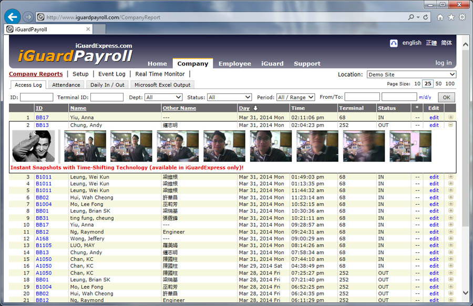The image size is (473, 306).
Task: Open the iGuard navigation tab
Action: tap(272, 64)
